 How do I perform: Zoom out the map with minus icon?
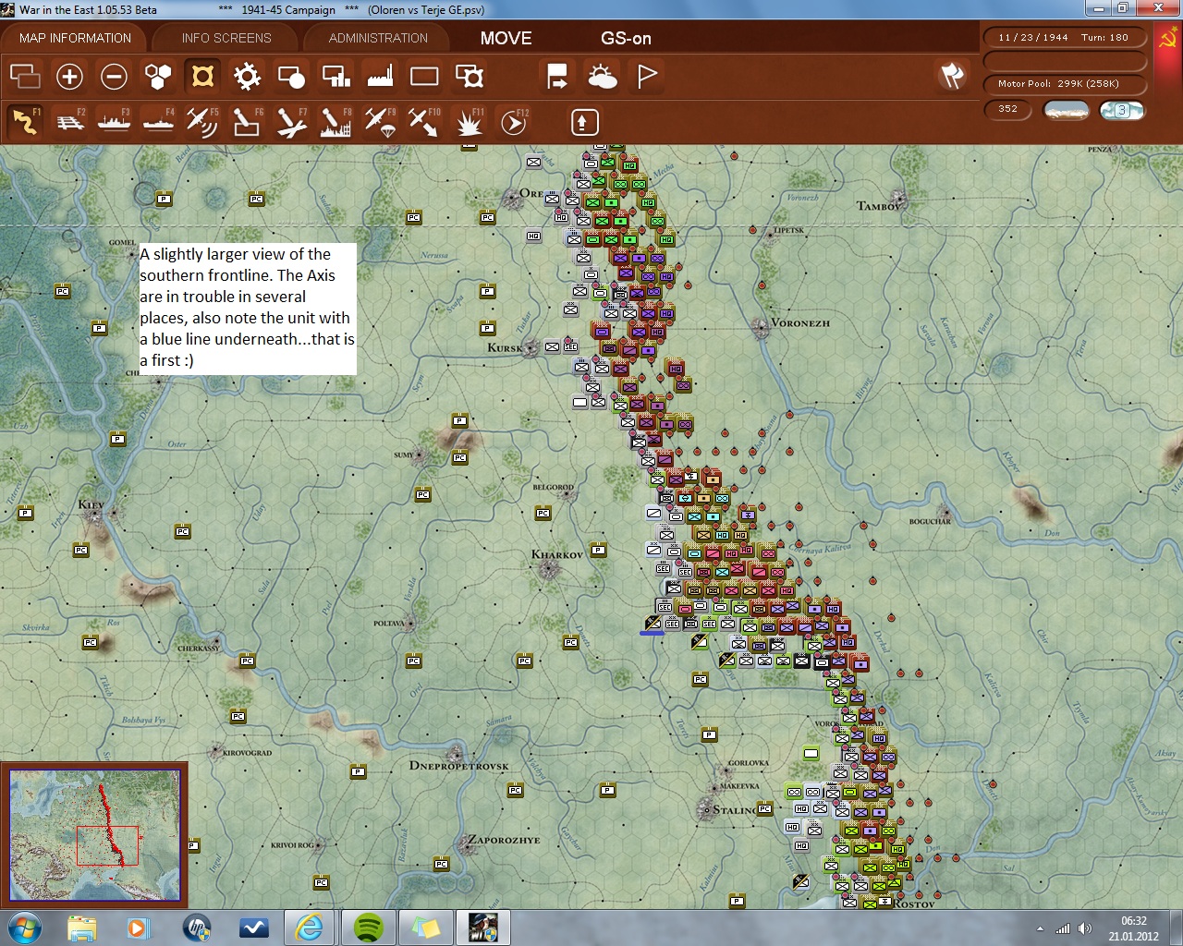click(x=114, y=76)
